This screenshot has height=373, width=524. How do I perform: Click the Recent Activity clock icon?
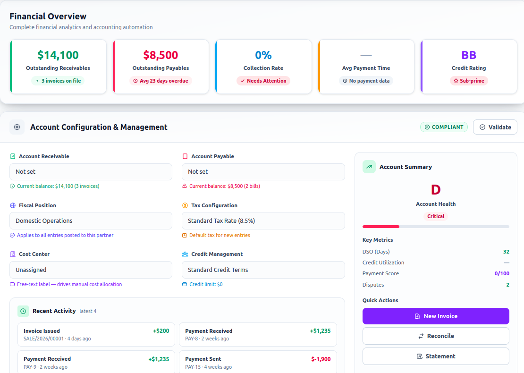coord(23,311)
